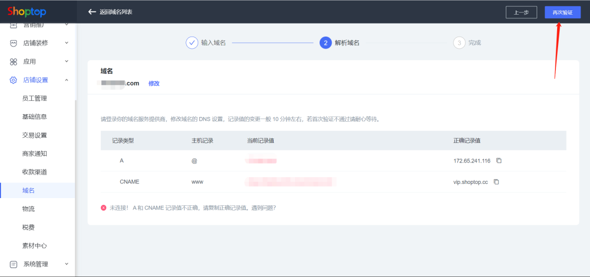Collapse the 店铺设置 menu chevron
The height and width of the screenshot is (277, 590).
tap(66, 80)
